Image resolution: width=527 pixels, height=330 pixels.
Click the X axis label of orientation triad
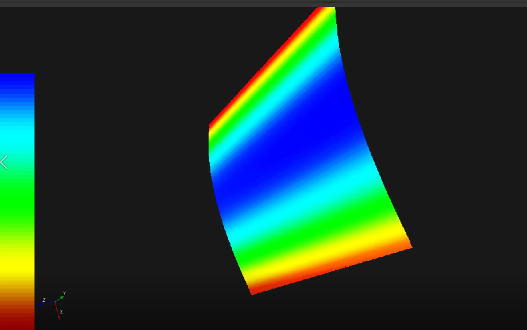point(61,313)
